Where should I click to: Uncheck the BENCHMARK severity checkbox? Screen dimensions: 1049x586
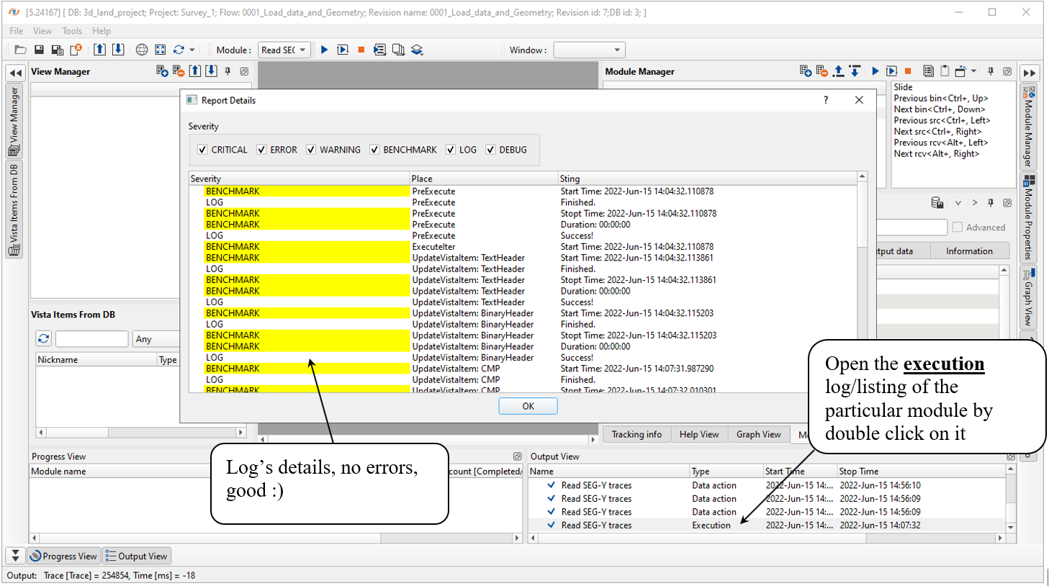pyautogui.click(x=374, y=150)
